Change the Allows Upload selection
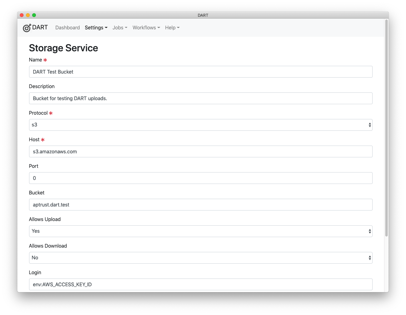The width and height of the screenshot is (406, 315). 201,231
